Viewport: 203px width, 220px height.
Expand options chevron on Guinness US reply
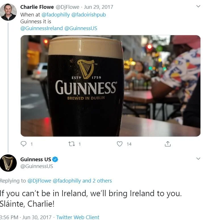pos(198,159)
